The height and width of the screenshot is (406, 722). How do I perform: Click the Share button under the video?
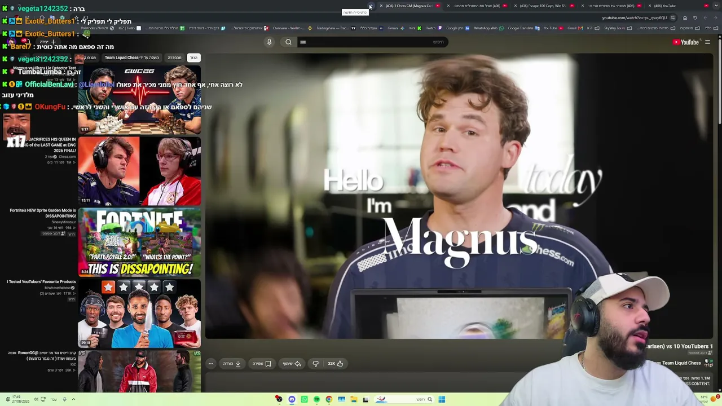(292, 364)
